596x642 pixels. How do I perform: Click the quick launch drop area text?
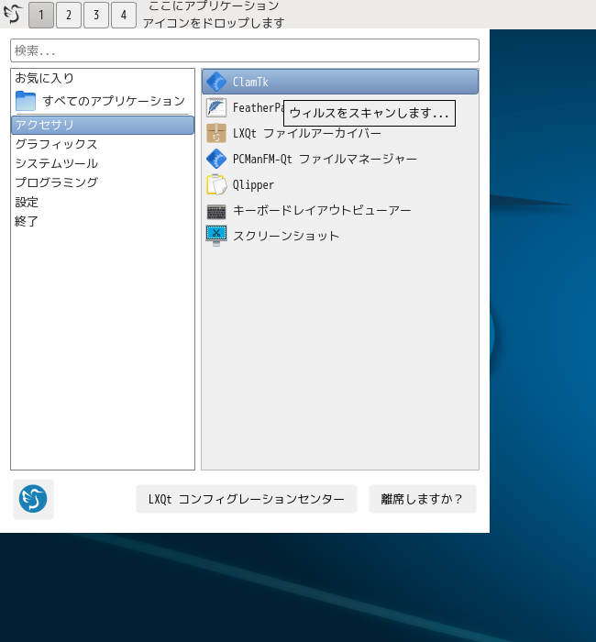[x=214, y=15]
